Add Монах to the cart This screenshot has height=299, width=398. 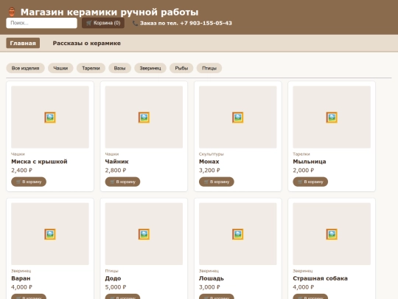[x=217, y=182]
